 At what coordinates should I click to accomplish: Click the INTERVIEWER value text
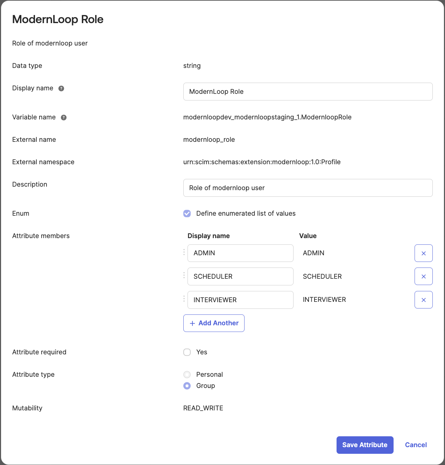(324, 300)
